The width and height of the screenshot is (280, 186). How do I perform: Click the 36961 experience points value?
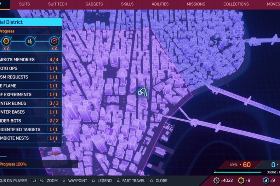tap(273, 172)
